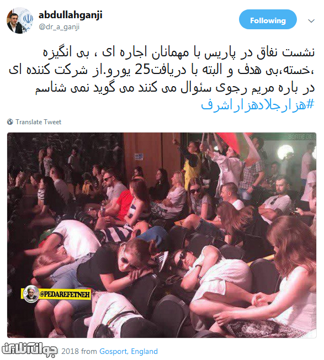
Task: Click the 2018 timestamp text
Action: pyautogui.click(x=71, y=351)
